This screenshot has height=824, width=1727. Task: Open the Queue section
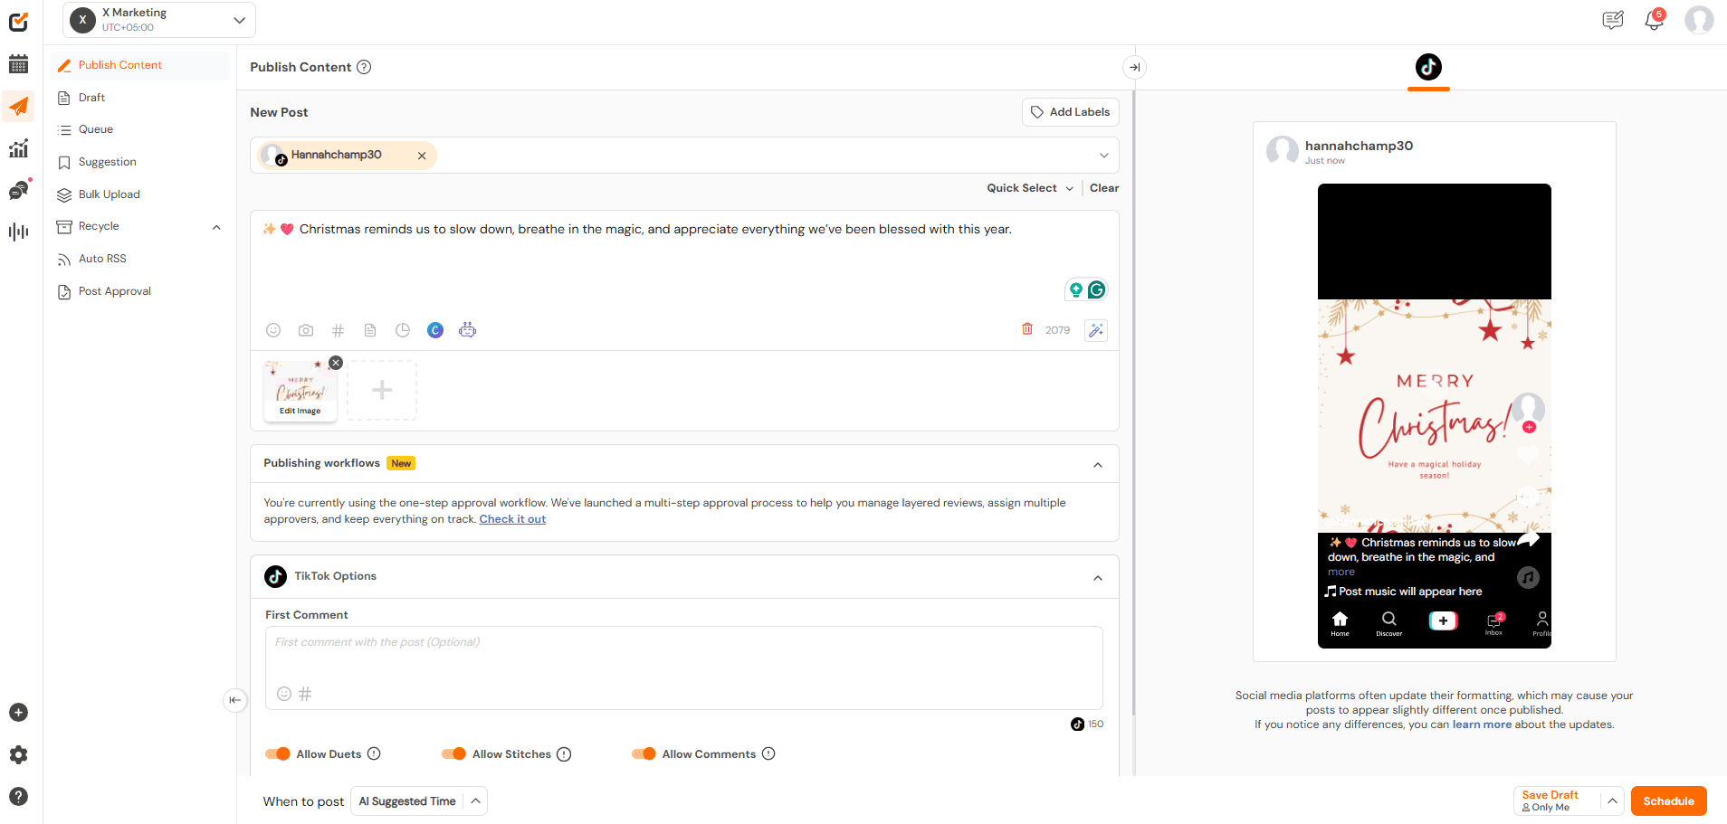(94, 128)
